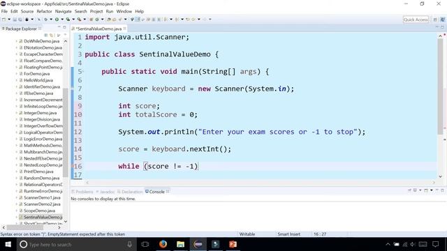The image size is (447, 251).
Task: Maximize the Console view panel
Action: (442, 190)
